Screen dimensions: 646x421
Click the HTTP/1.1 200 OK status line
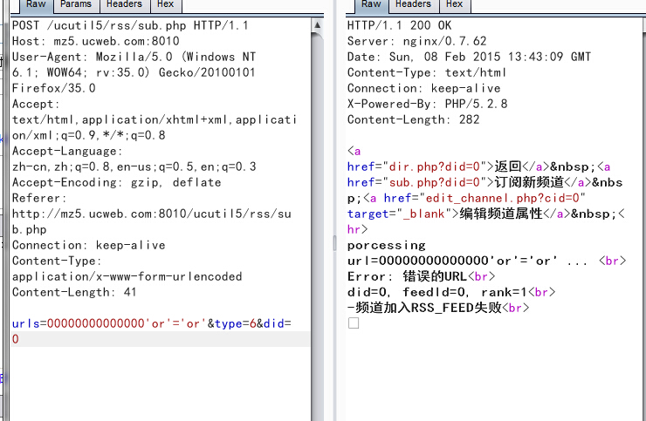[x=399, y=25]
